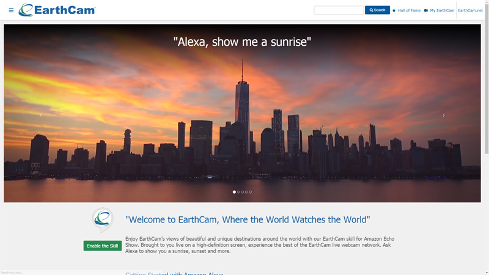The height and width of the screenshot is (275, 489).
Task: Open the hamburger navigation menu
Action: (11, 10)
